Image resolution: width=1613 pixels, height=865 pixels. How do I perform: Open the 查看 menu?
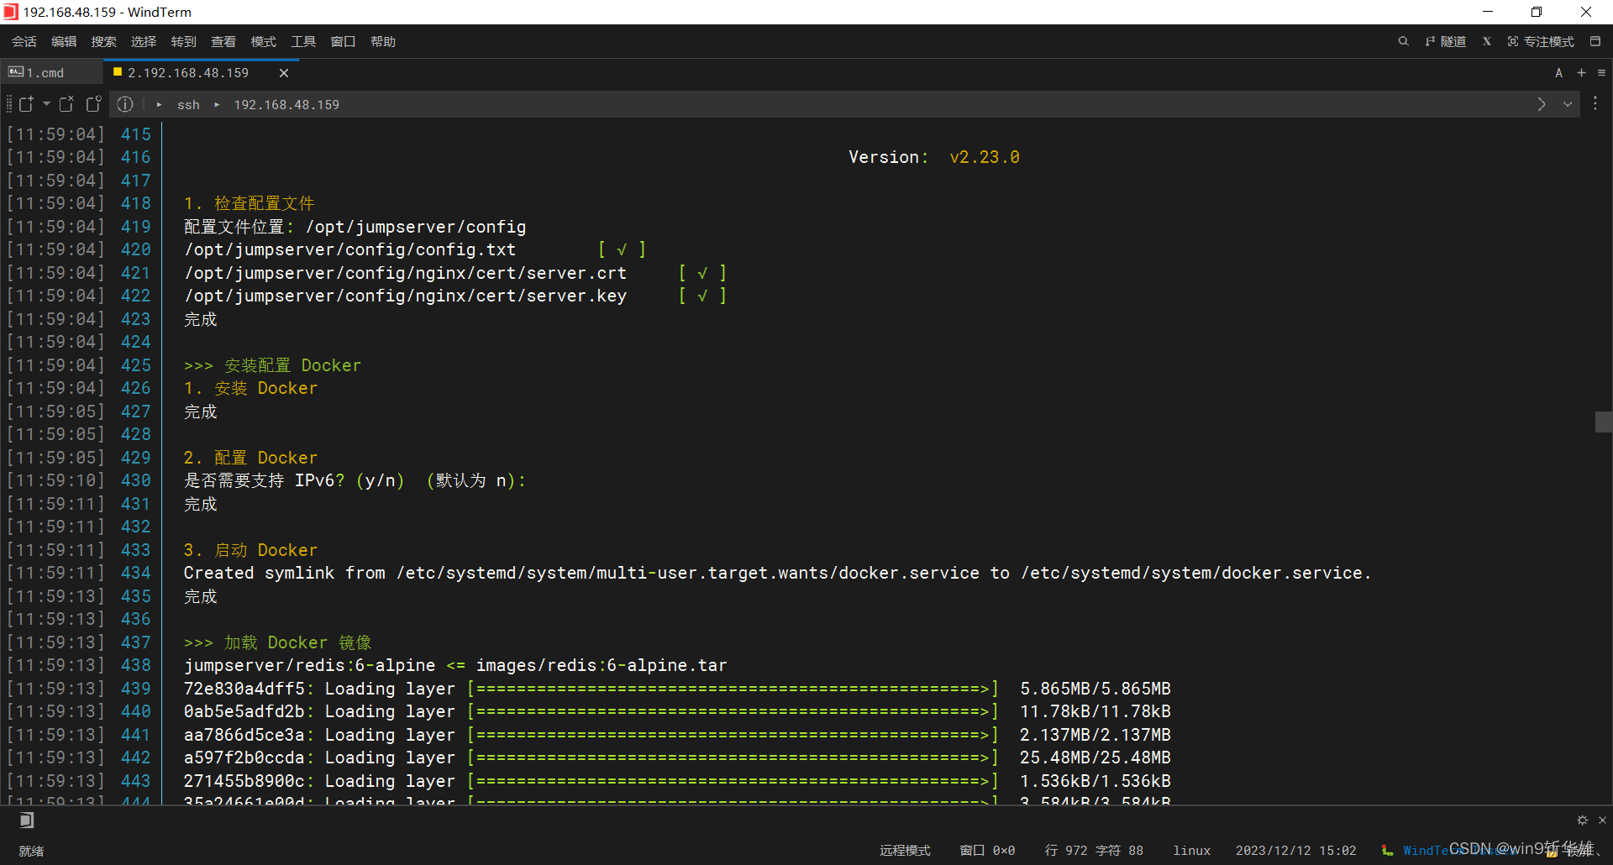click(x=223, y=42)
